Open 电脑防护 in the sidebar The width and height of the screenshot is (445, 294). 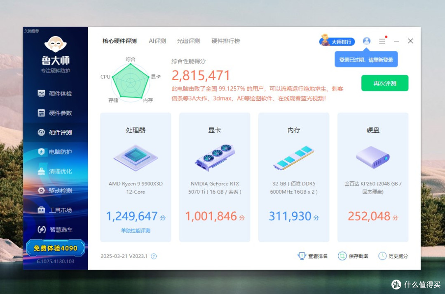tap(55, 152)
